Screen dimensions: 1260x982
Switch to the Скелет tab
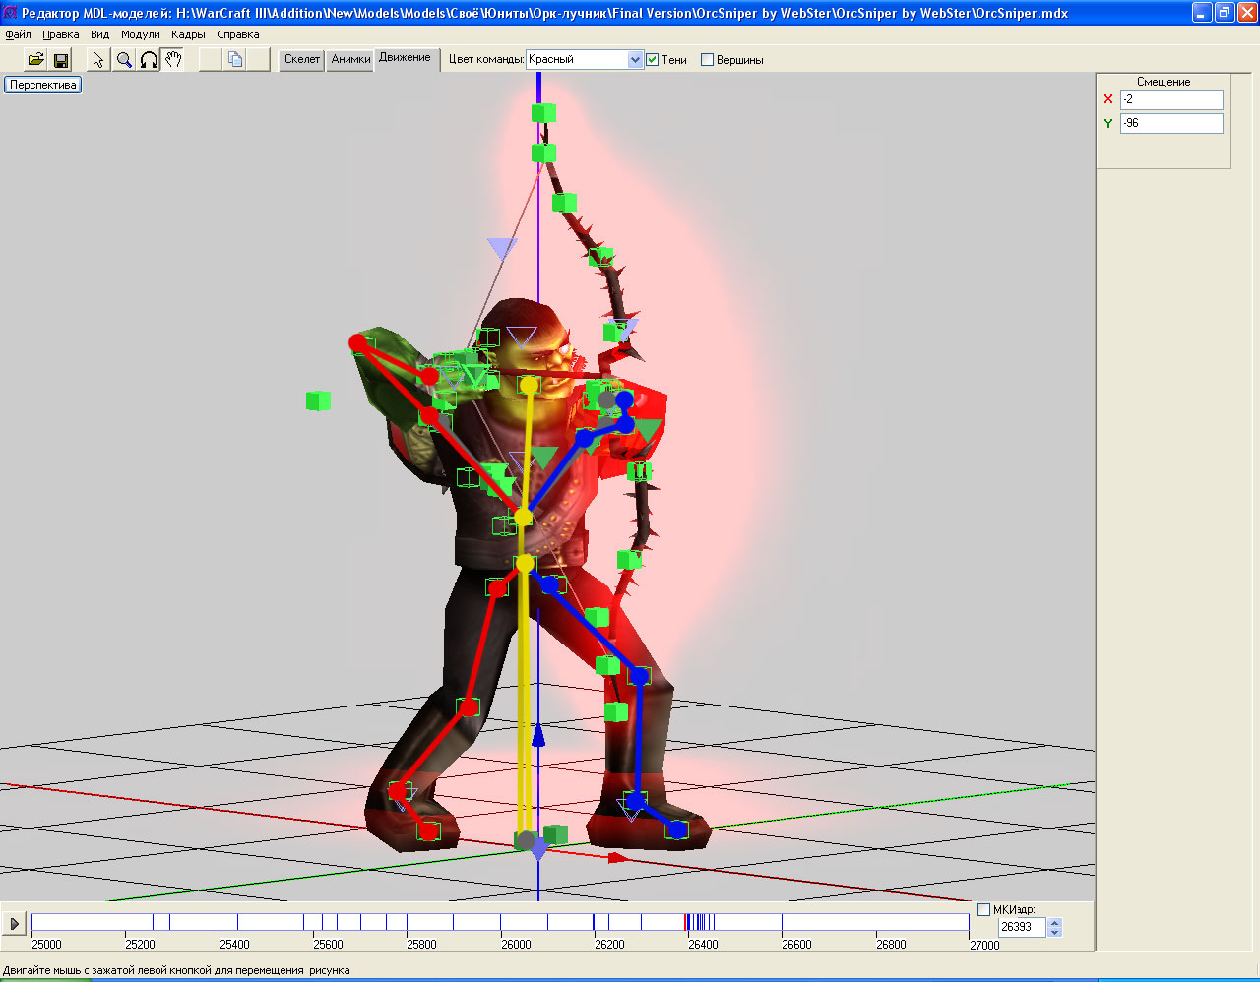click(302, 60)
